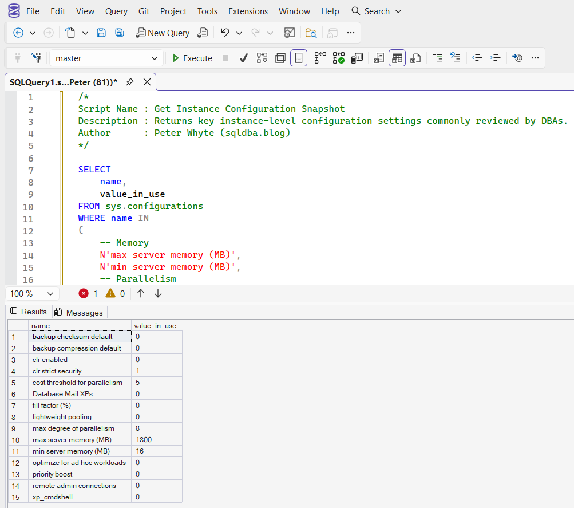Click the Save All icon

pos(120,33)
